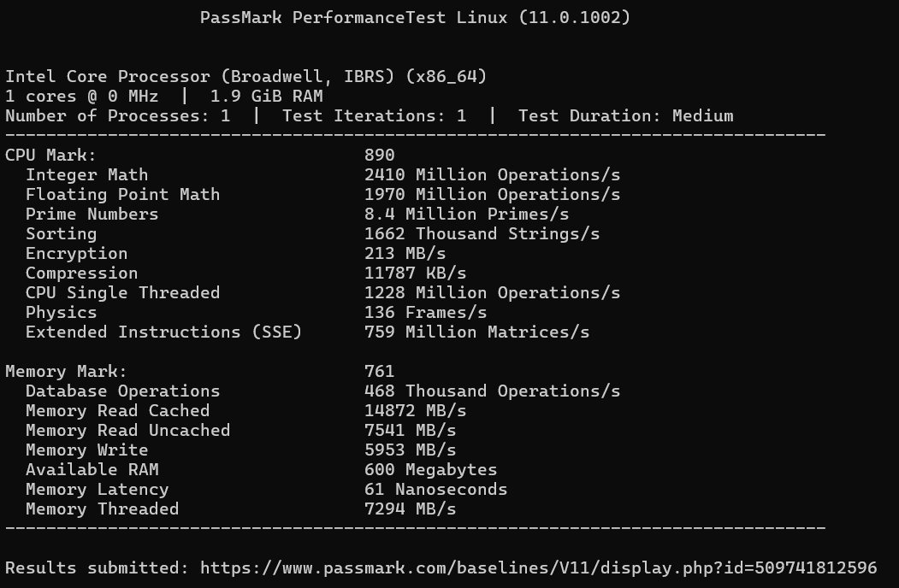Image resolution: width=899 pixels, height=588 pixels.
Task: Click the Compression 11787 KB/s value
Action: tap(416, 273)
